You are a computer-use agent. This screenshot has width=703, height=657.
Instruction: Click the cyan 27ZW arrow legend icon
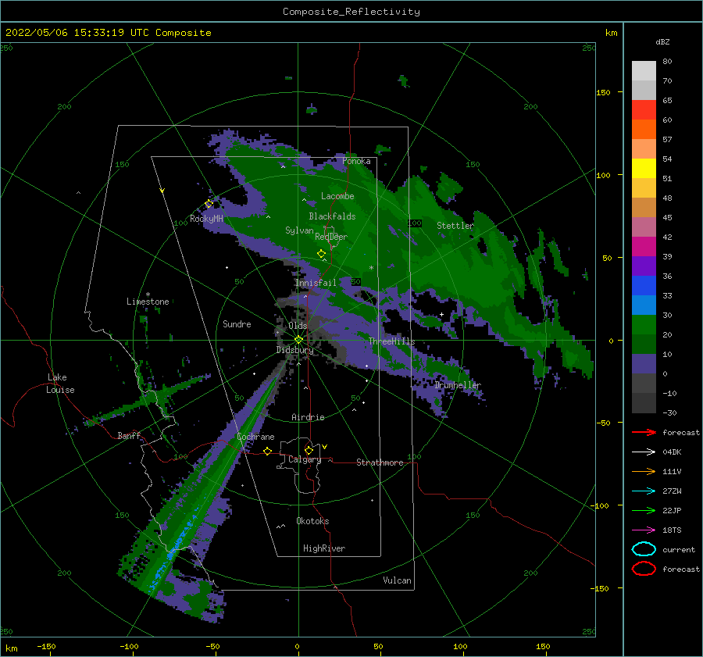click(644, 491)
